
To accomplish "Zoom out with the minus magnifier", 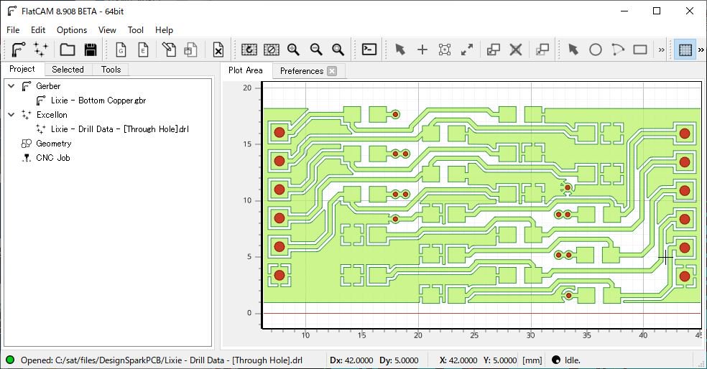I will (316, 50).
